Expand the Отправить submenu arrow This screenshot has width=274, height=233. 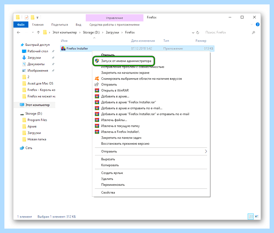pos(206,151)
